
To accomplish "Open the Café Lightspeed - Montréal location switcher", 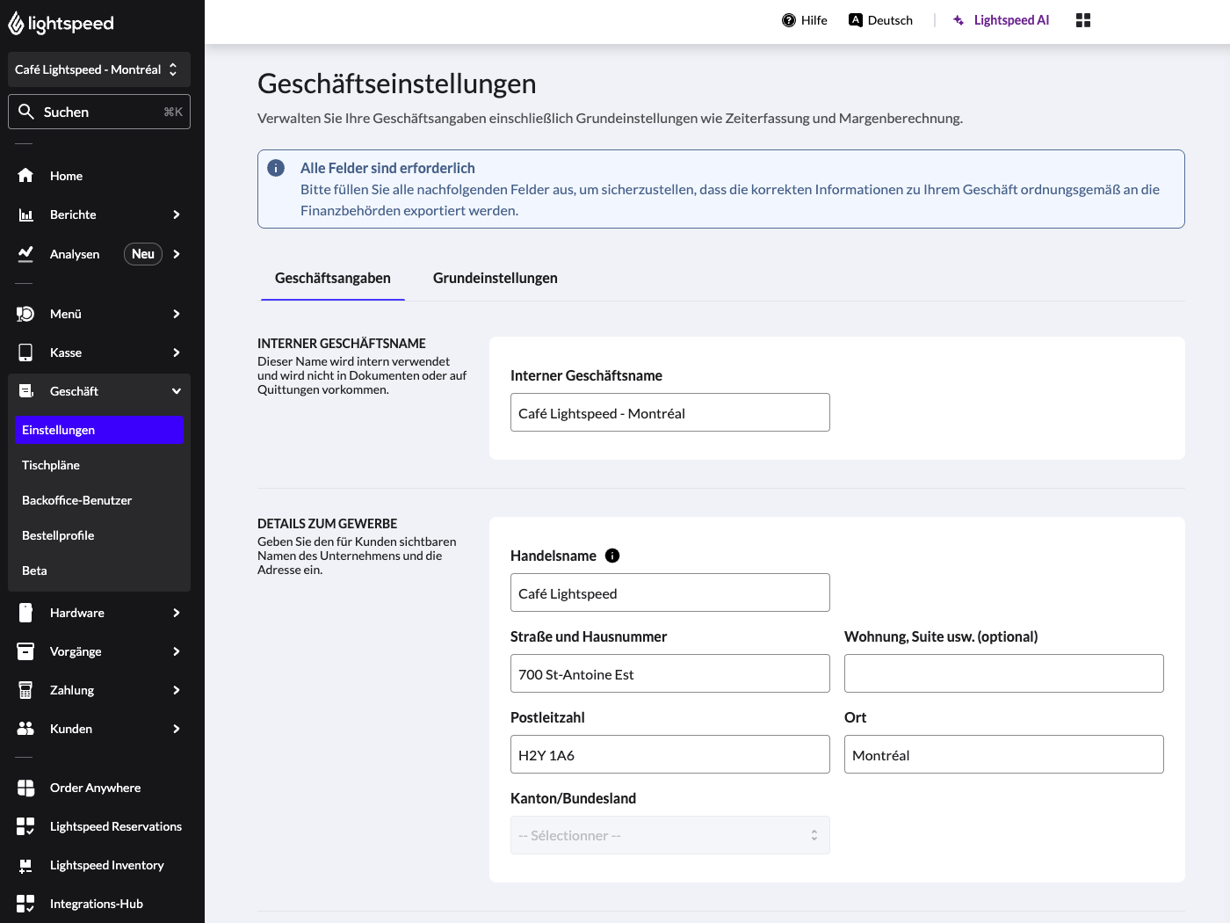I will 99,69.
